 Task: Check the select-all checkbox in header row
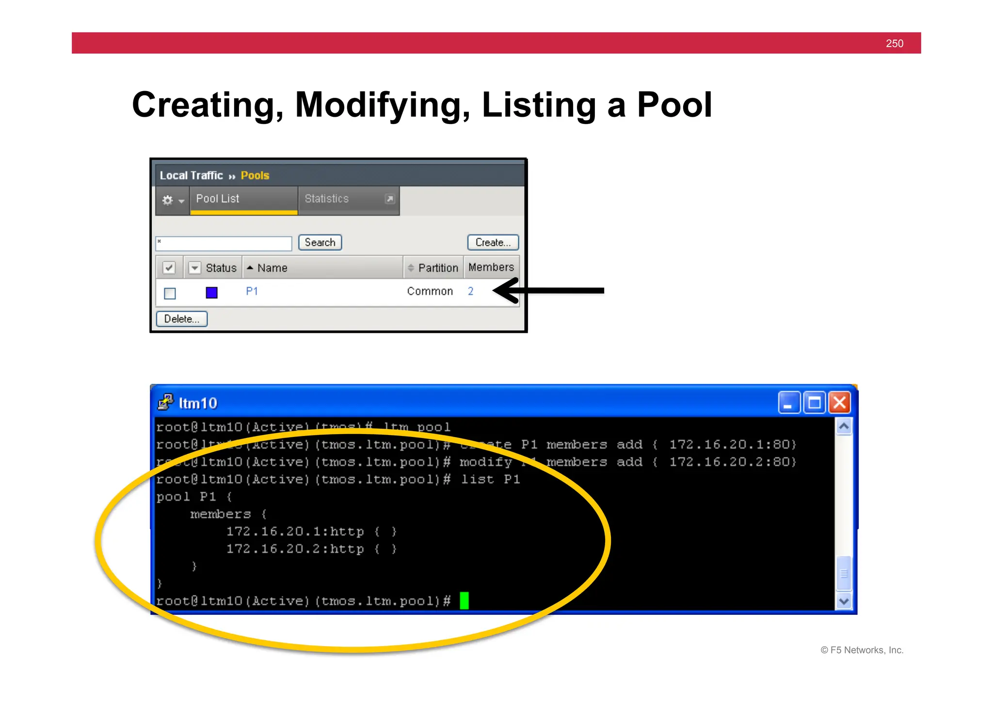[169, 267]
